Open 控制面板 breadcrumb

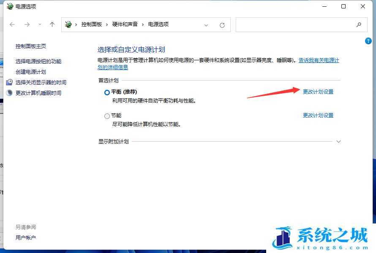click(92, 24)
